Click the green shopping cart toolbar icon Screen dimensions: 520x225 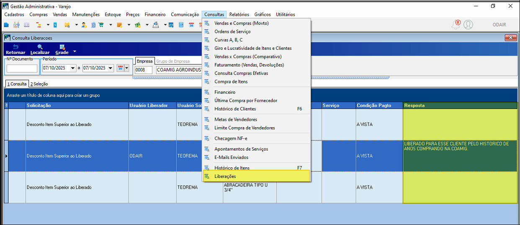pyautogui.click(x=101, y=25)
